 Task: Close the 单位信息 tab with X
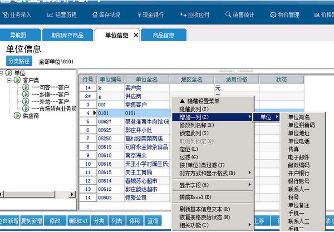pos(136,36)
